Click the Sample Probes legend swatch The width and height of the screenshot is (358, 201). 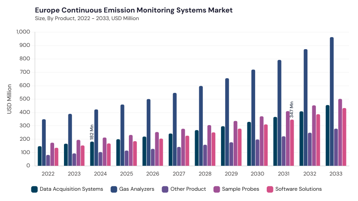(217, 189)
